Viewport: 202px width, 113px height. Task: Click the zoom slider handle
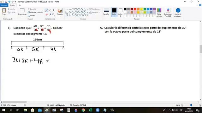(191, 105)
